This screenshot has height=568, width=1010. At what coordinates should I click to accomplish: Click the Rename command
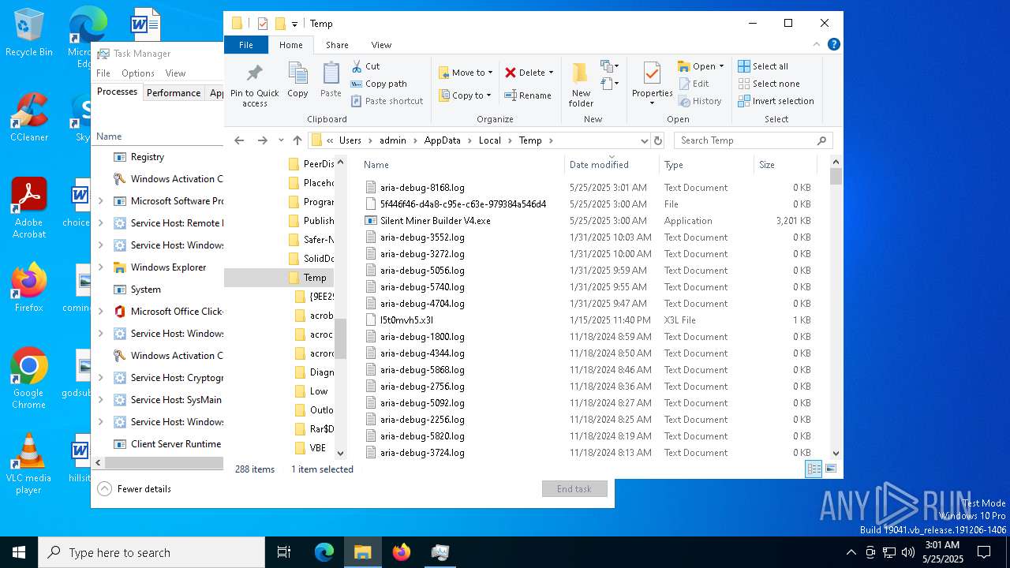528,95
